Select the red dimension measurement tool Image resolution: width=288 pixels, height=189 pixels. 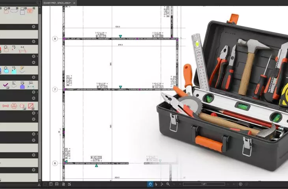point(22,49)
